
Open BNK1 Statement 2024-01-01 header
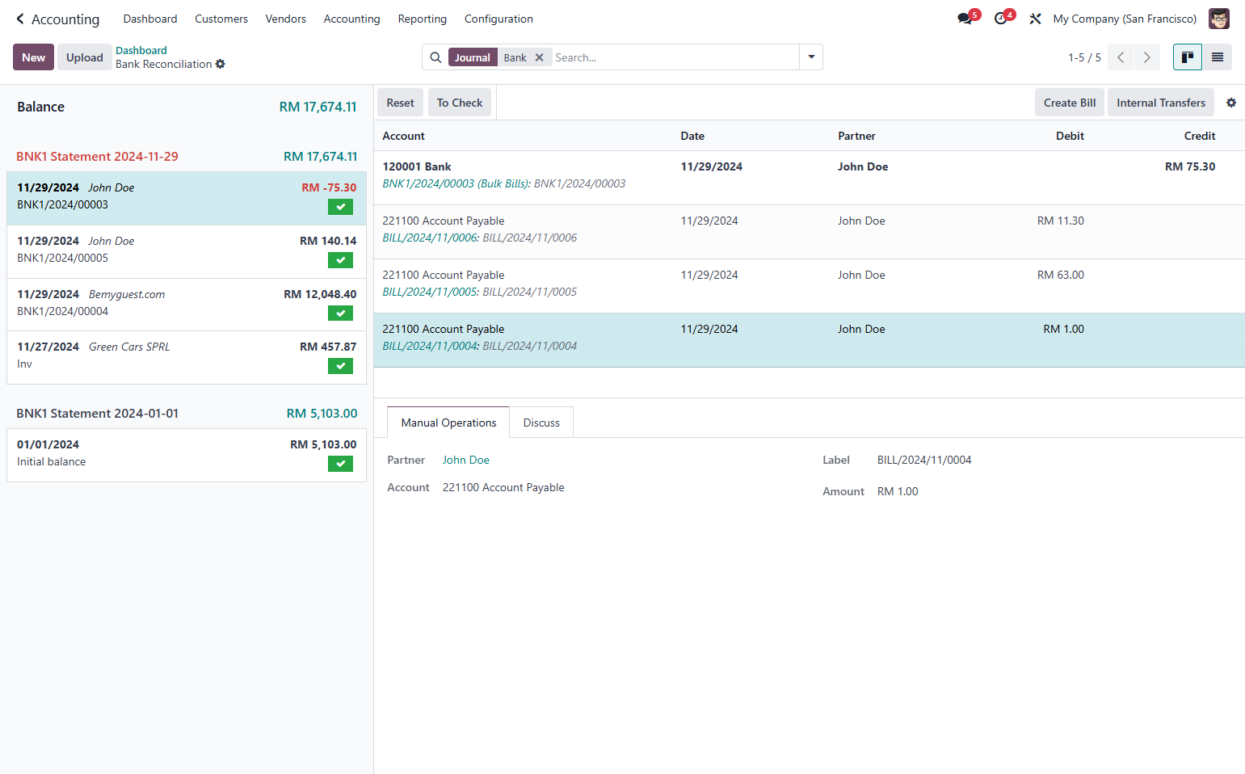point(97,414)
